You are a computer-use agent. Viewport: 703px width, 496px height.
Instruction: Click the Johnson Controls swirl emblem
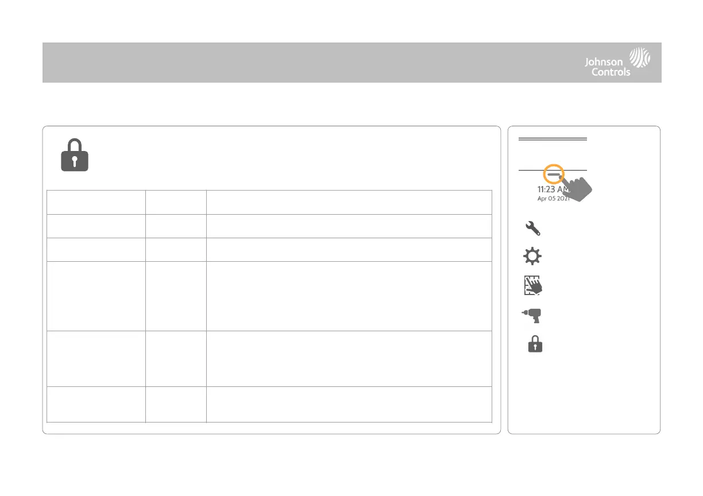(x=640, y=58)
